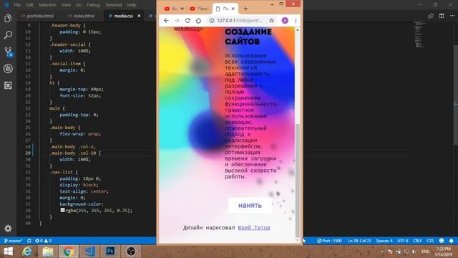Click the volume icon in system tray
458x258 pixels.
pos(414,252)
